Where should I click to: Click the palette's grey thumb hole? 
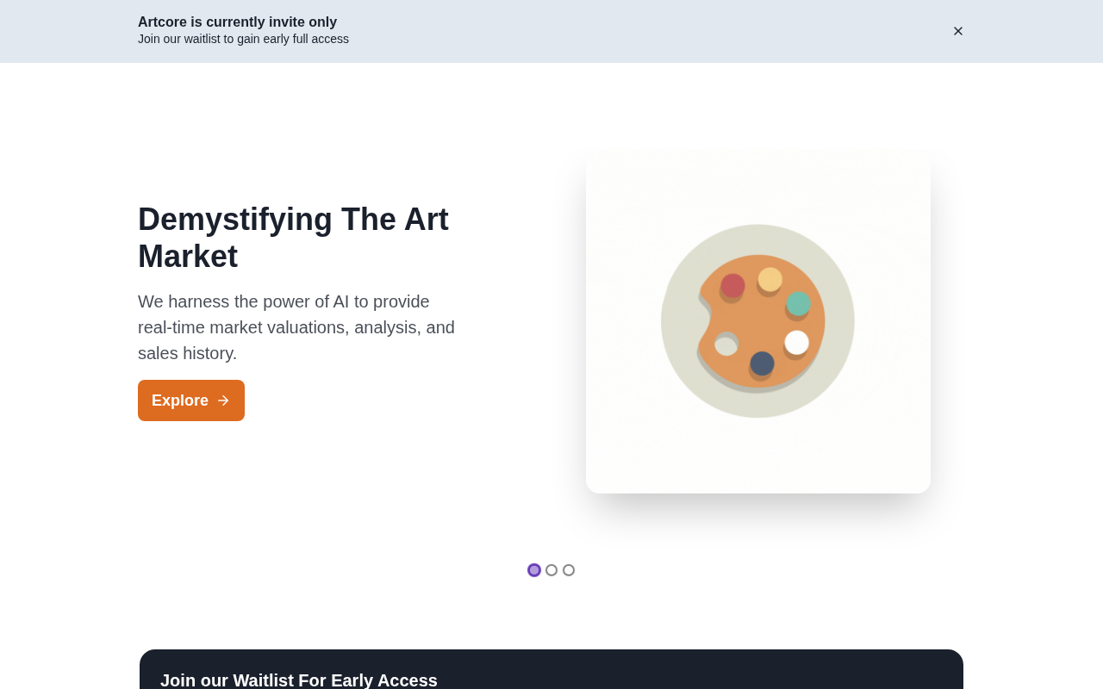(x=726, y=344)
